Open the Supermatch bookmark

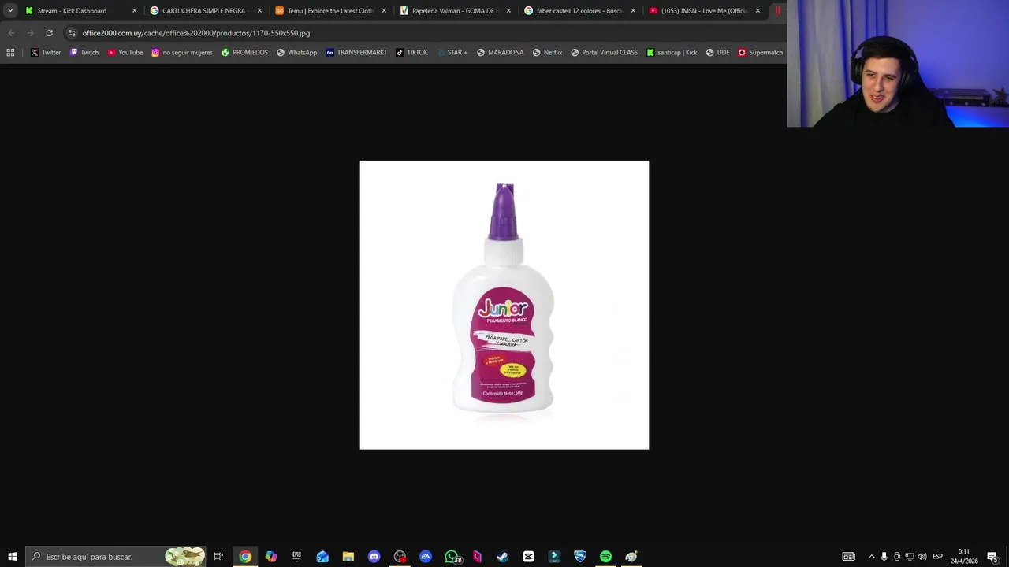click(760, 53)
